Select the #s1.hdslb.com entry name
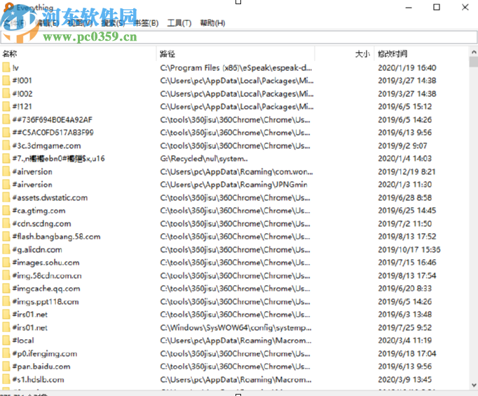Viewport: 478px width, 396px height. [38, 380]
